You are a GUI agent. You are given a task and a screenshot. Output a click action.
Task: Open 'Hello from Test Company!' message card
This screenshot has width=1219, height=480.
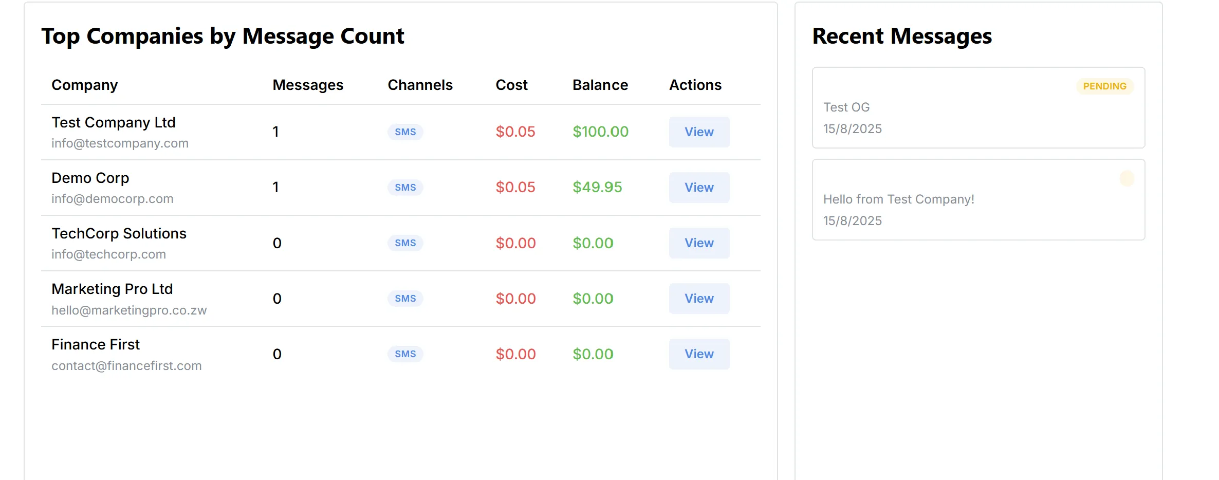point(898,199)
